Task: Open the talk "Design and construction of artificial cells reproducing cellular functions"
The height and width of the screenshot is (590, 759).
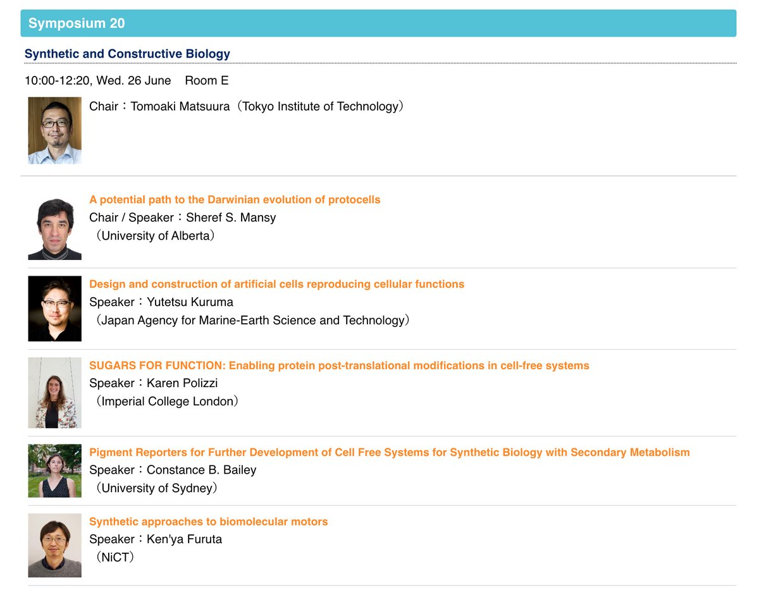Action: (x=276, y=284)
